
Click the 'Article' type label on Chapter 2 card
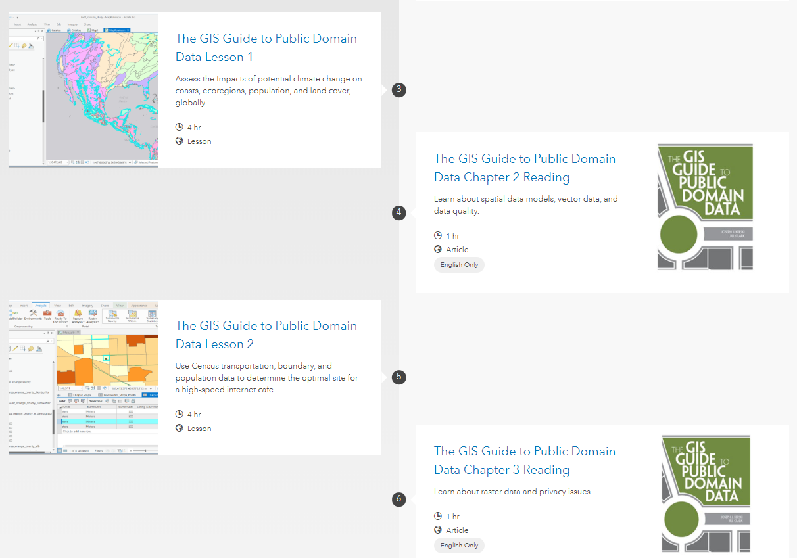[x=457, y=250]
